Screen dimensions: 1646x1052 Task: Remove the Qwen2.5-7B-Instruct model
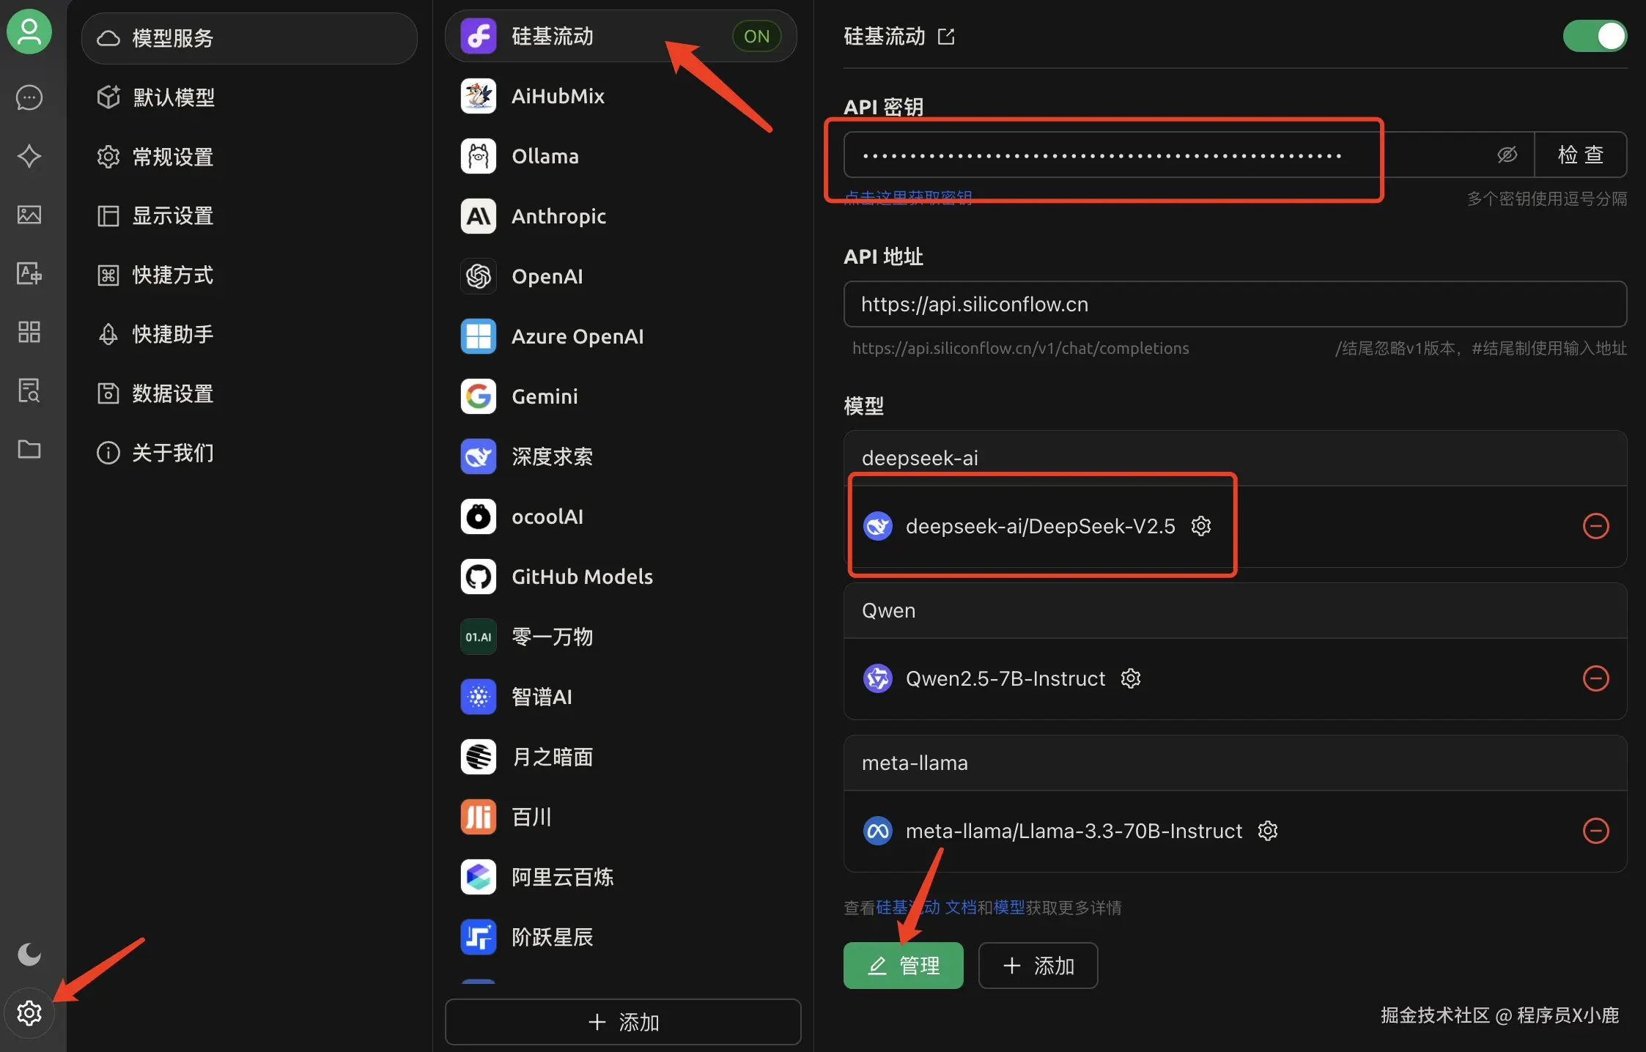click(x=1595, y=678)
